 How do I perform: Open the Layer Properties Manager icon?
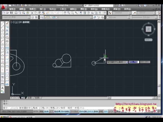coord(42,17)
